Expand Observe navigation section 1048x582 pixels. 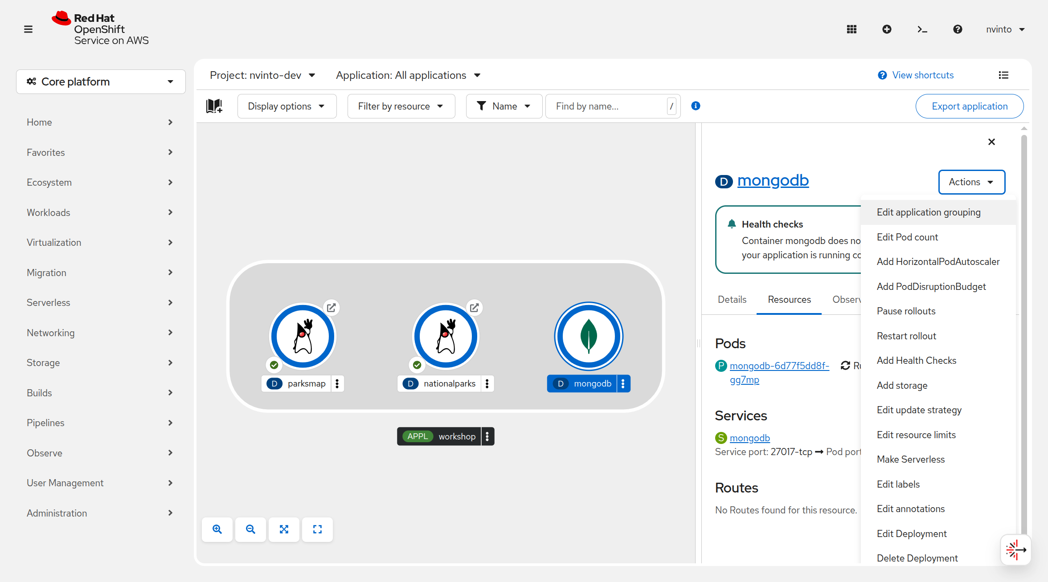(x=100, y=453)
